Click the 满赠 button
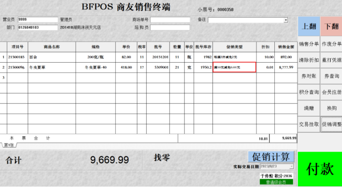 (309, 108)
